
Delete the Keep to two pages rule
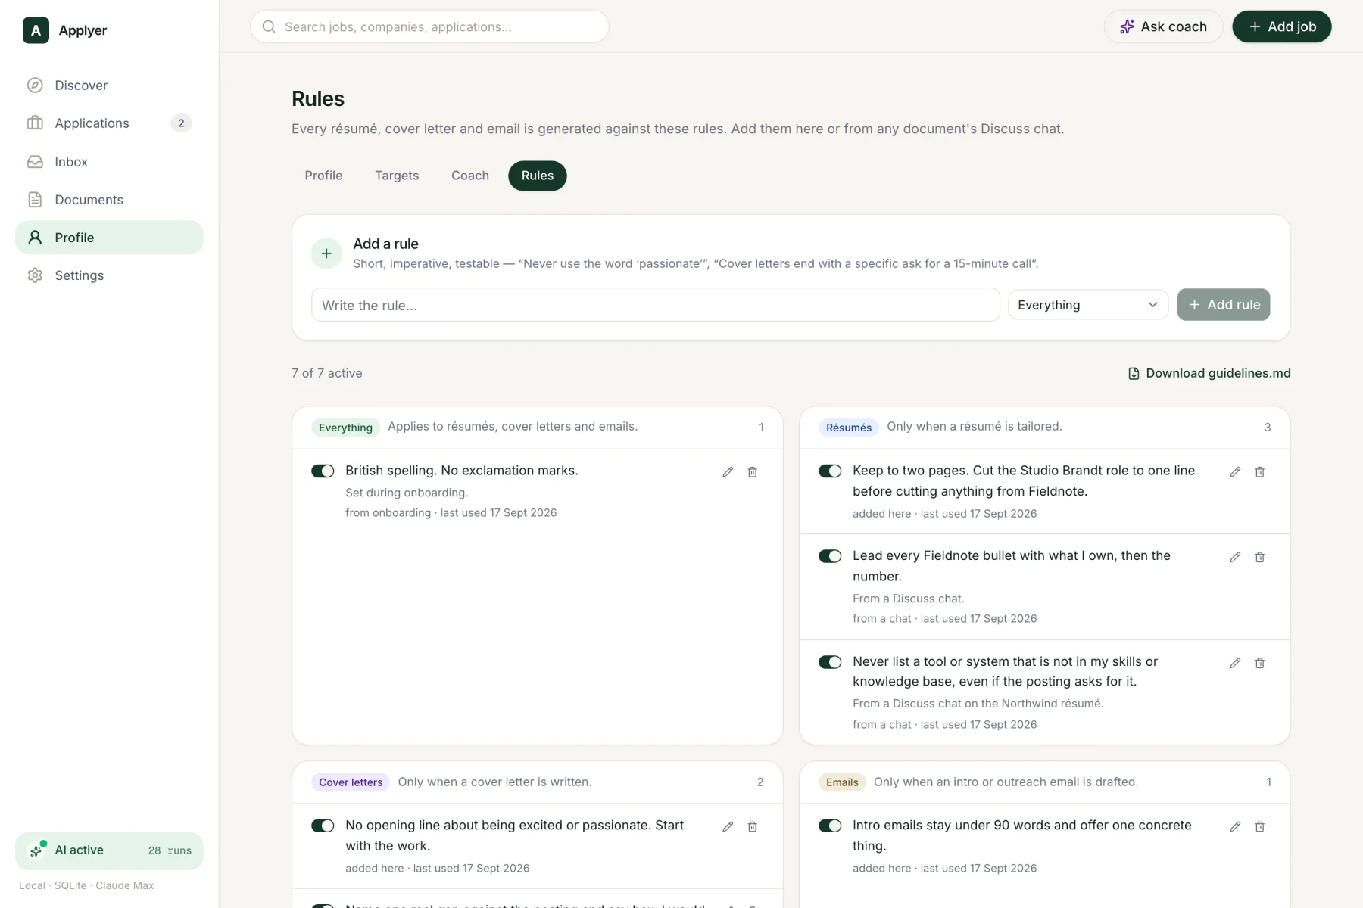(1260, 472)
